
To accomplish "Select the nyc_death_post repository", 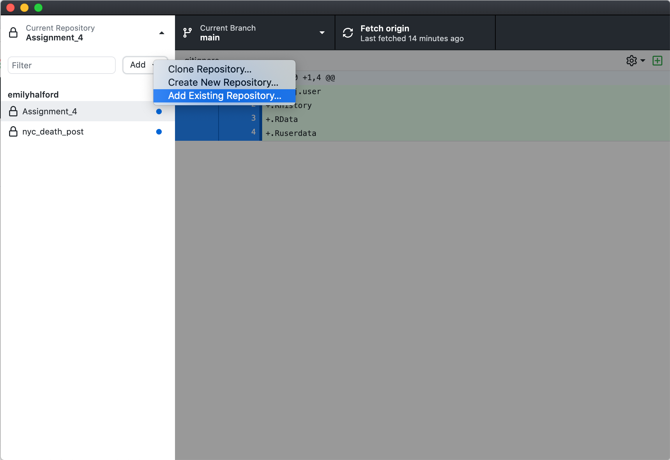I will point(53,132).
